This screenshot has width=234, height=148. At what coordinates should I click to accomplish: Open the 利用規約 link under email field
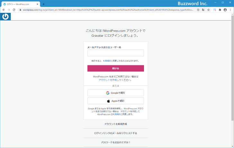[x=107, y=61]
